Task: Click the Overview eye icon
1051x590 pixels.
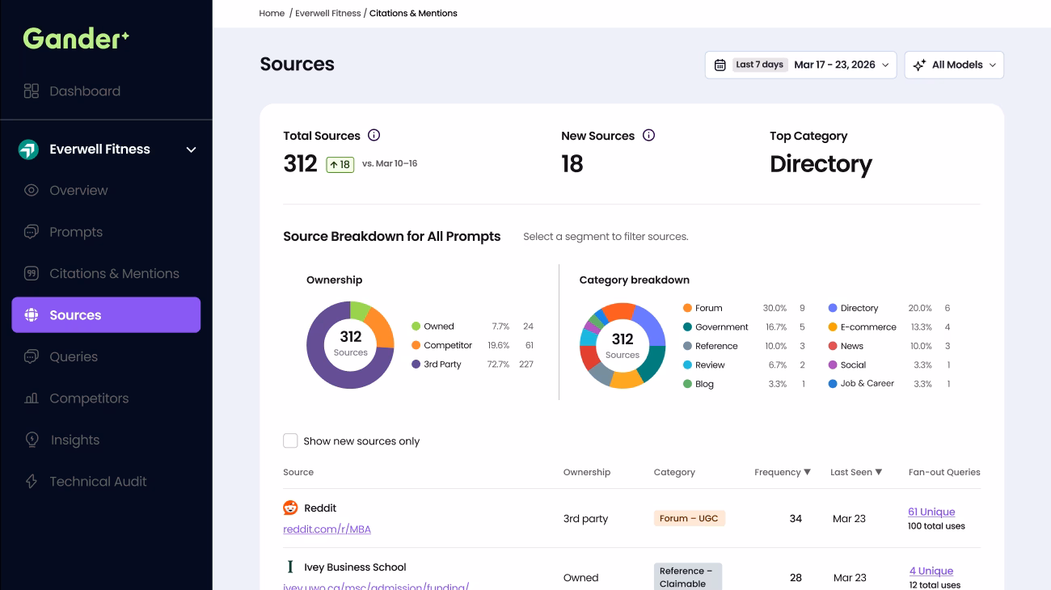Action: coord(32,191)
